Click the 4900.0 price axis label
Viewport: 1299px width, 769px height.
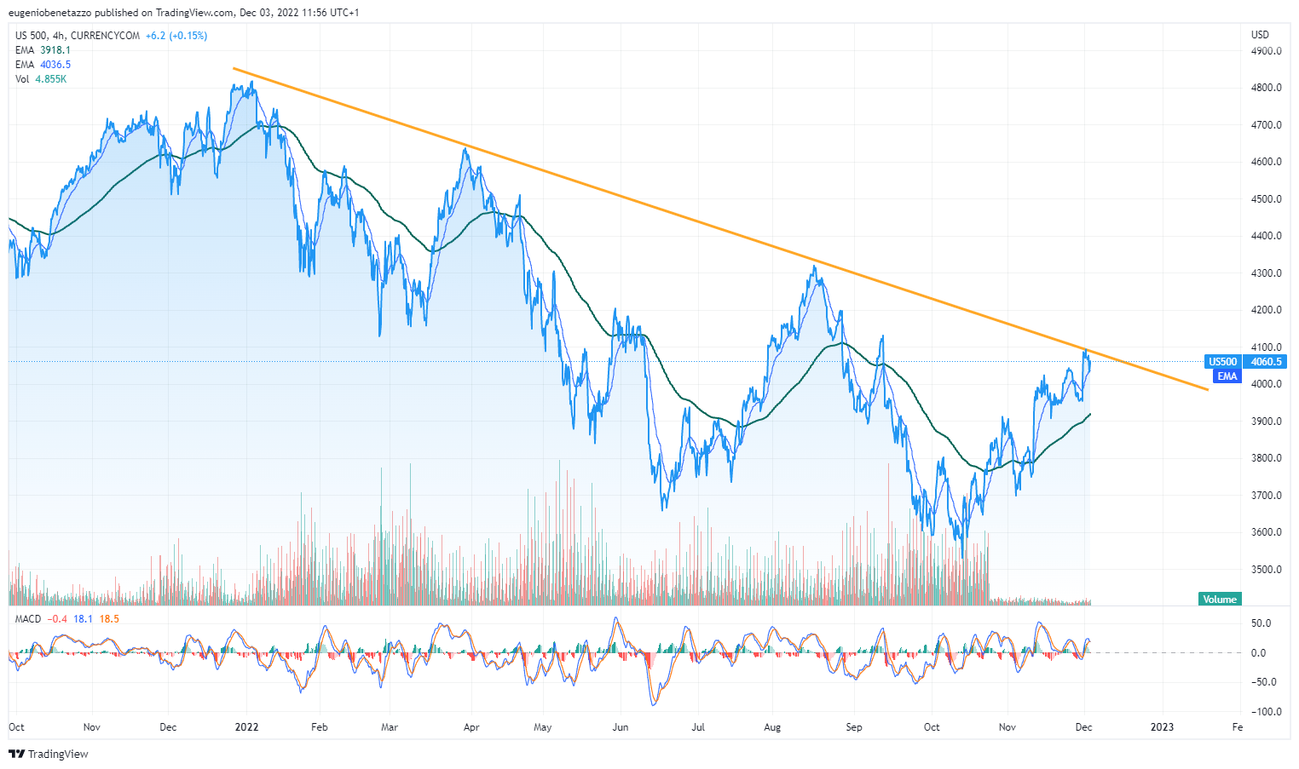click(x=1267, y=51)
